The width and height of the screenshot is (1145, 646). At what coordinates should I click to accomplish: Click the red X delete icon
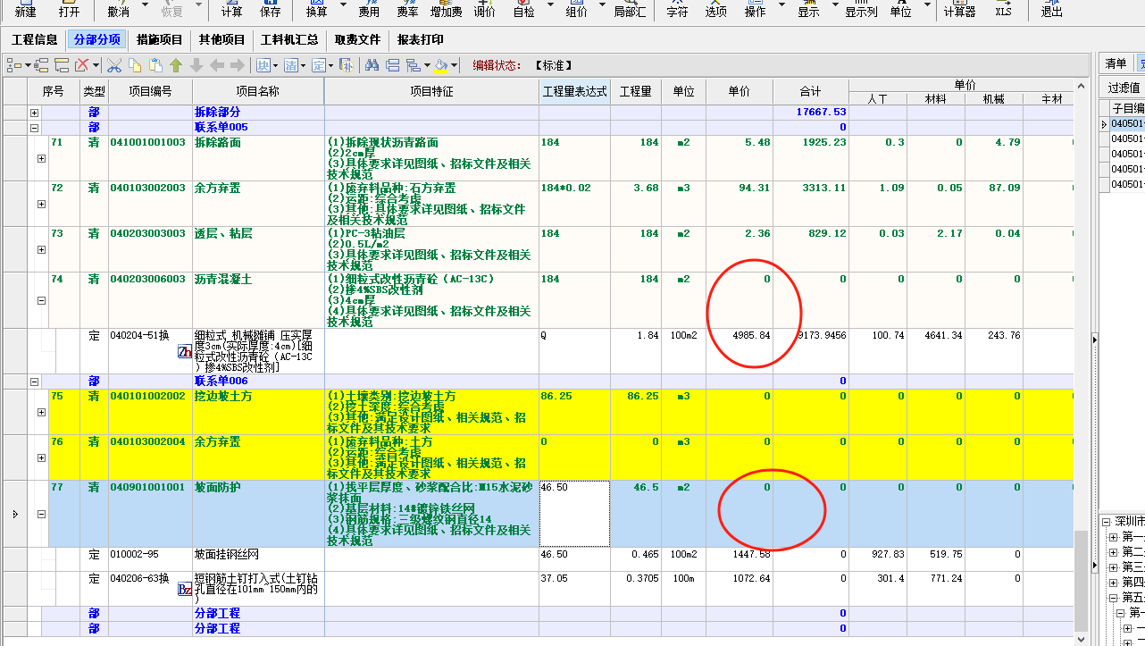81,65
